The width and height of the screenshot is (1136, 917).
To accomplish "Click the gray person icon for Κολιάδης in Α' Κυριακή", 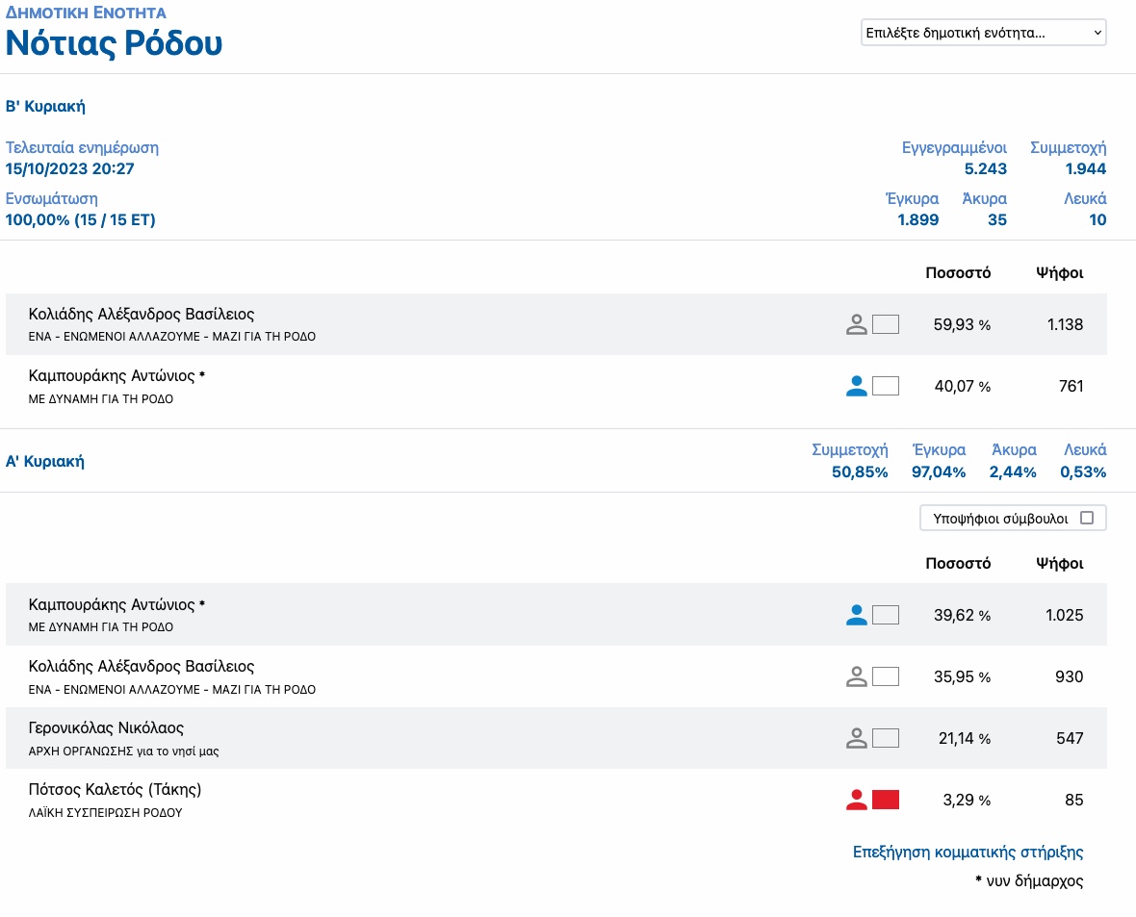I will tap(857, 676).
